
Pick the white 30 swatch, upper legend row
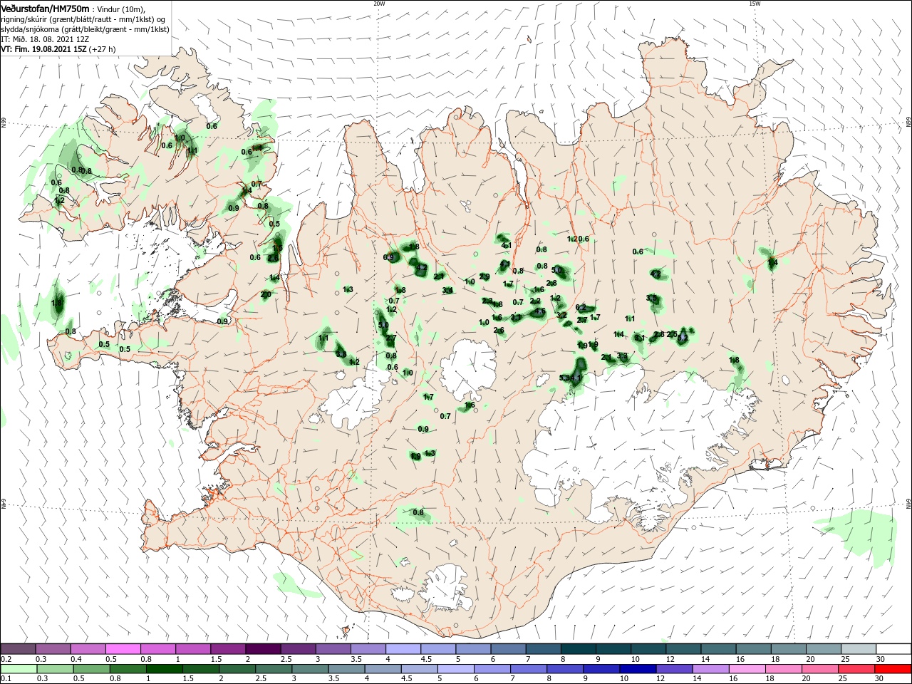(893, 649)
